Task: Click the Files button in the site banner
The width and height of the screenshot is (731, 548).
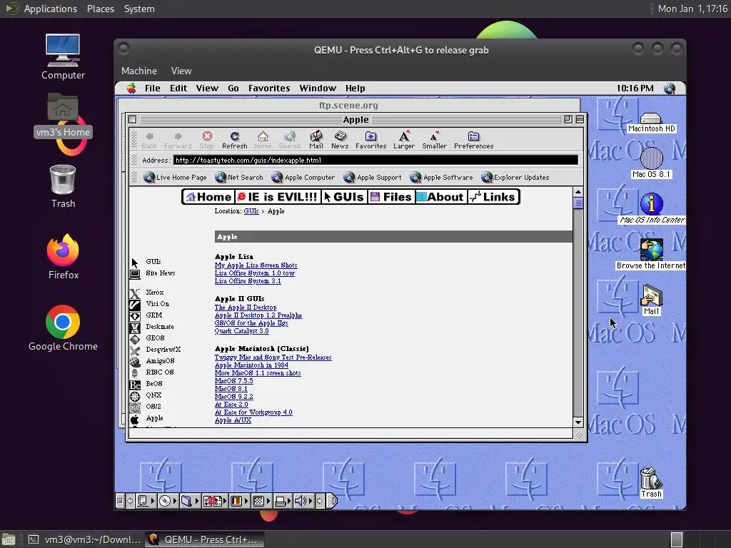Action: [x=390, y=197]
